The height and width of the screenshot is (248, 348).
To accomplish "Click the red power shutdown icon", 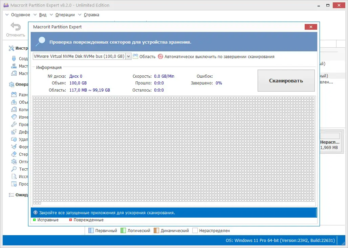I will pyautogui.click(x=160, y=56).
